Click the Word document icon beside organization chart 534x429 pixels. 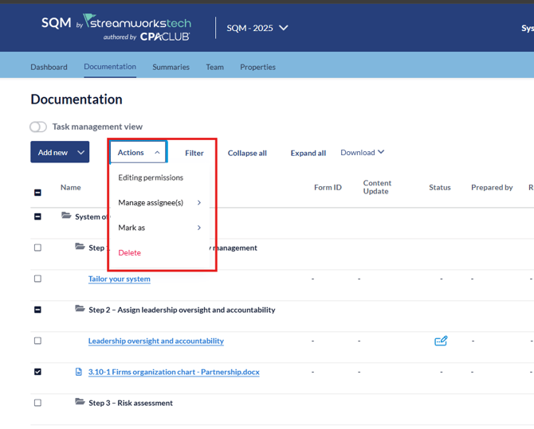(79, 372)
